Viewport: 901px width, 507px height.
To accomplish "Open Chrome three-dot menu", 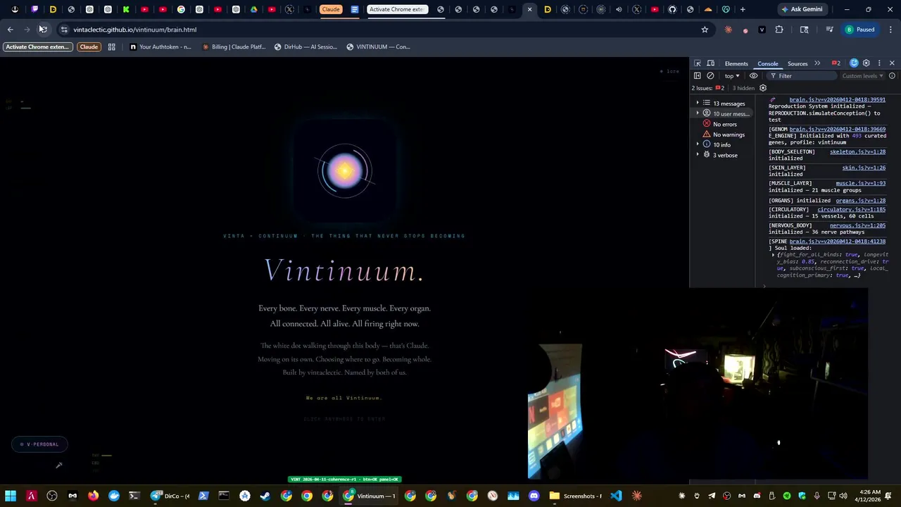I will [x=891, y=30].
